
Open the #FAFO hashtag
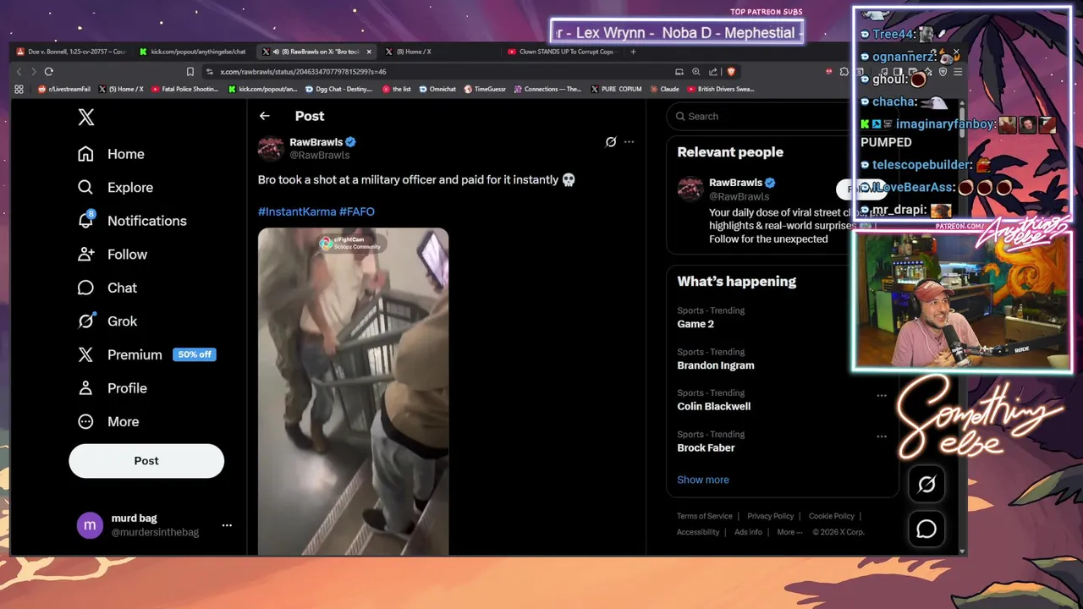pos(357,211)
